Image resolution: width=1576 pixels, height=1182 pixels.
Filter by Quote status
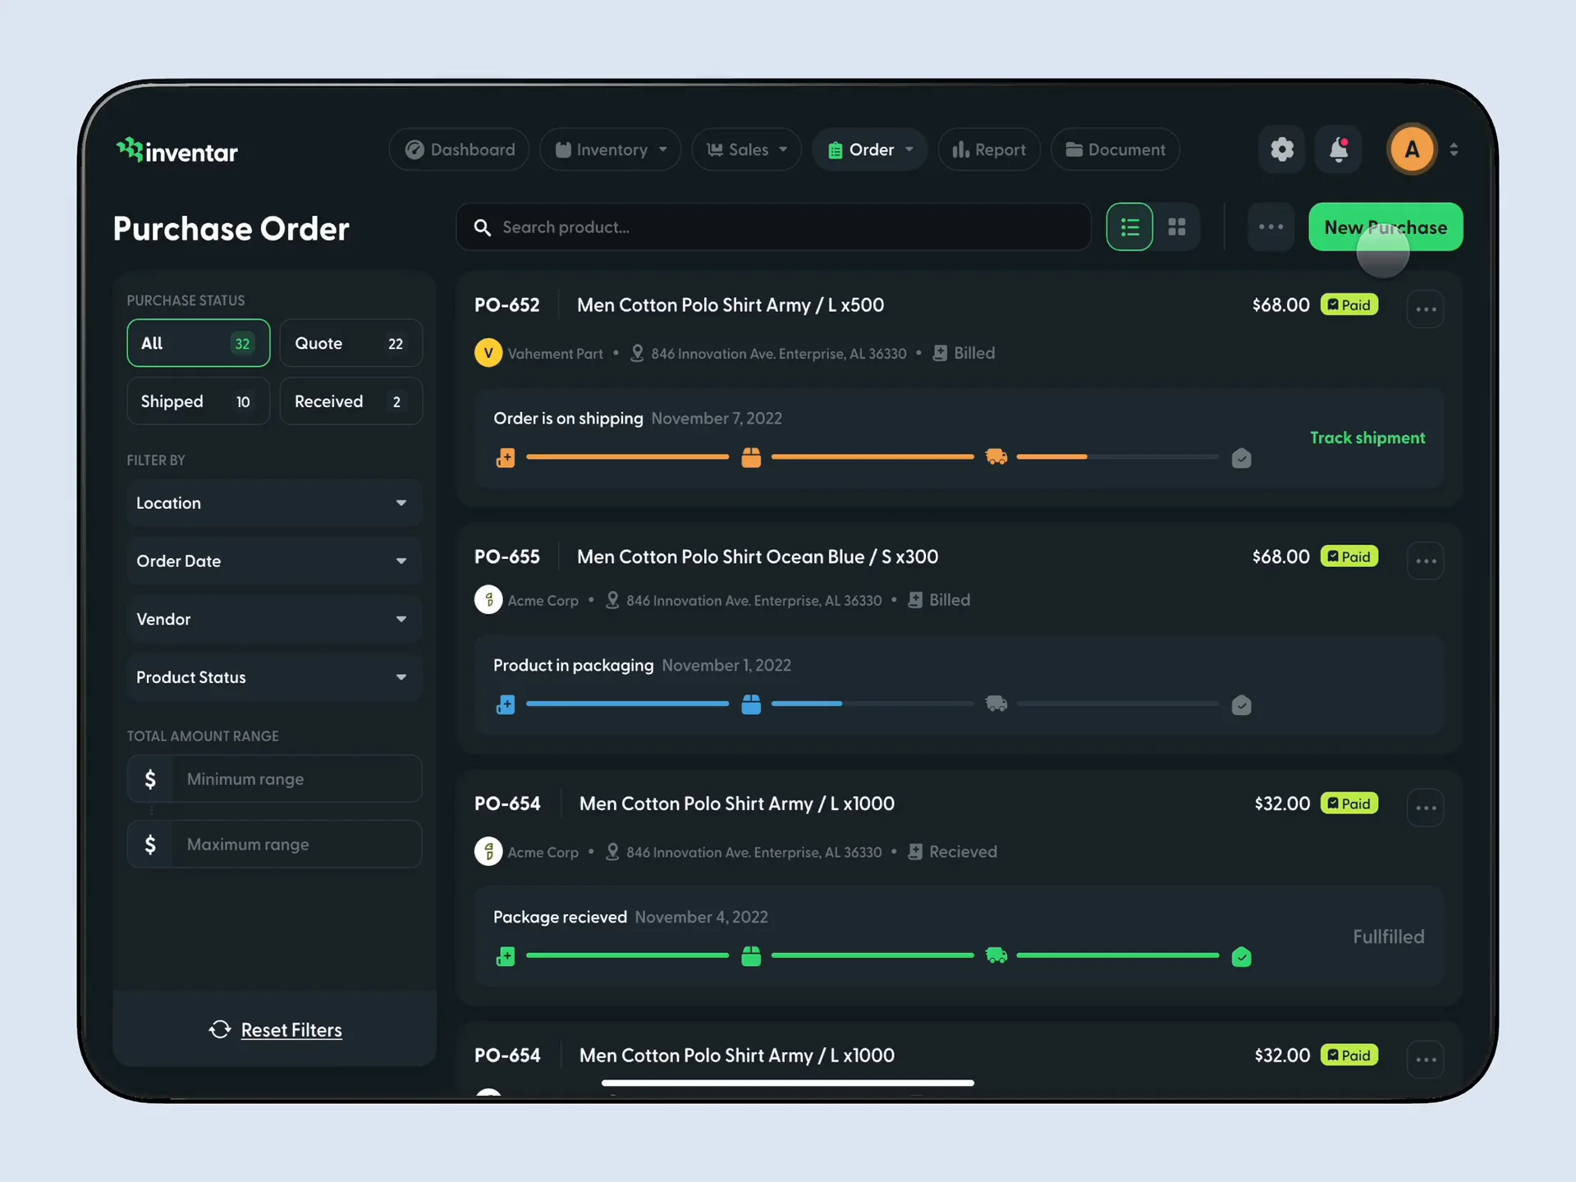(351, 343)
